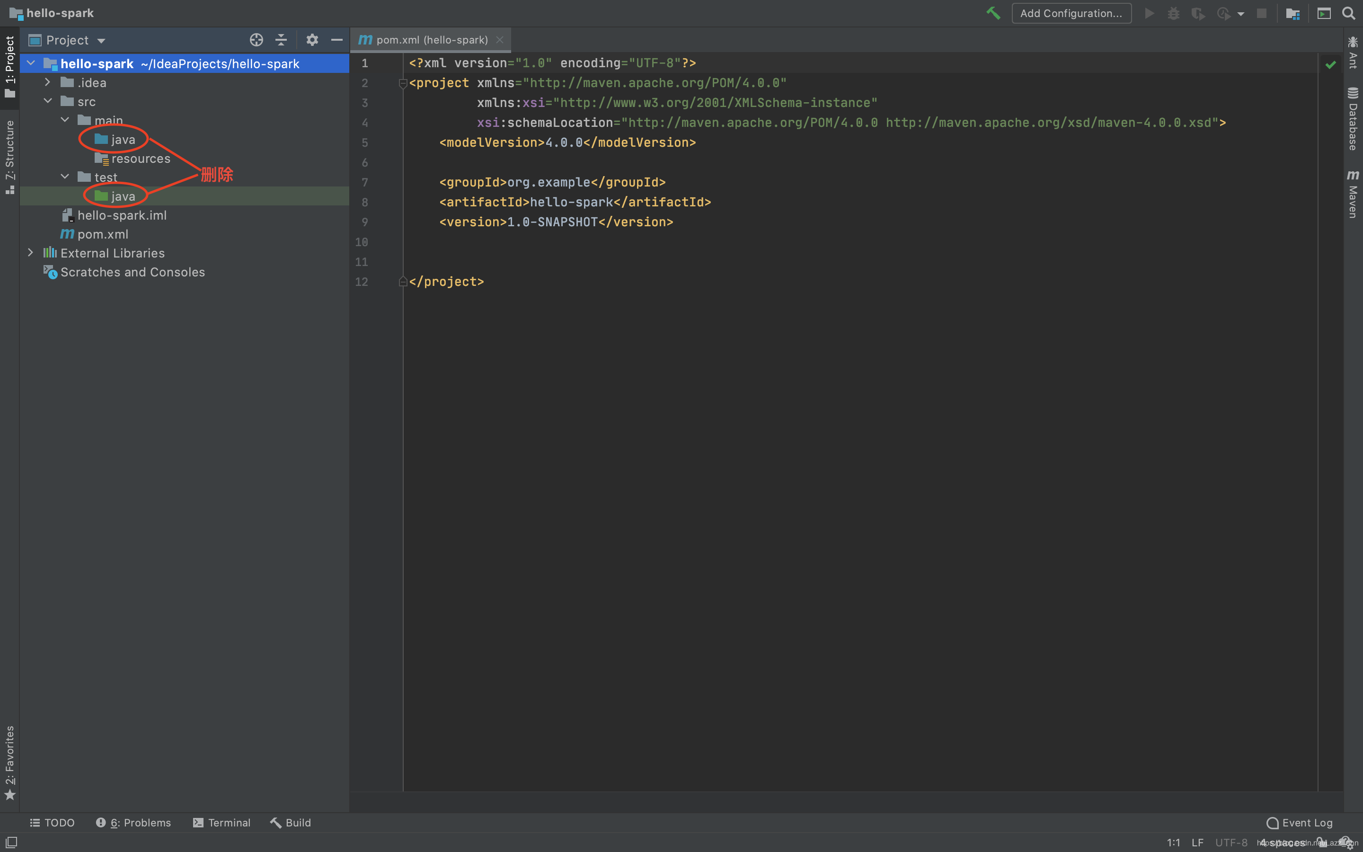Click the Debug bug icon
The image size is (1363, 852).
tap(1173, 13)
